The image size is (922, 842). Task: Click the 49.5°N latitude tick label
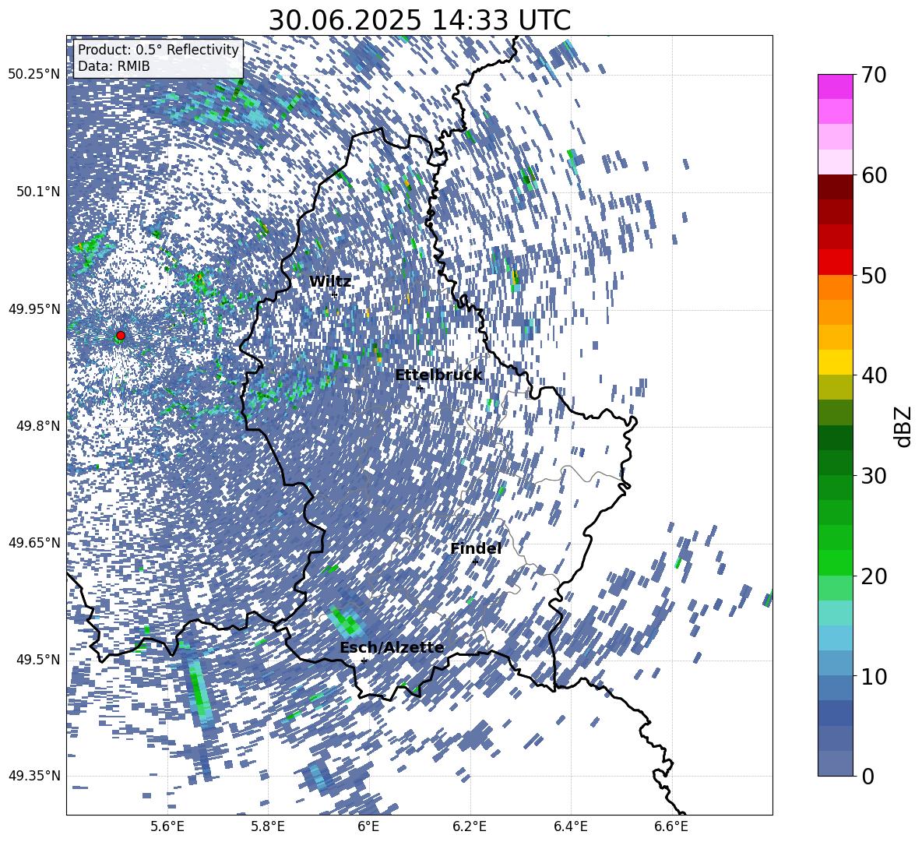click(x=38, y=660)
